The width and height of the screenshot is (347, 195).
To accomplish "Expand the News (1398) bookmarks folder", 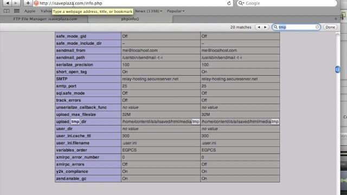I will click(149, 11).
